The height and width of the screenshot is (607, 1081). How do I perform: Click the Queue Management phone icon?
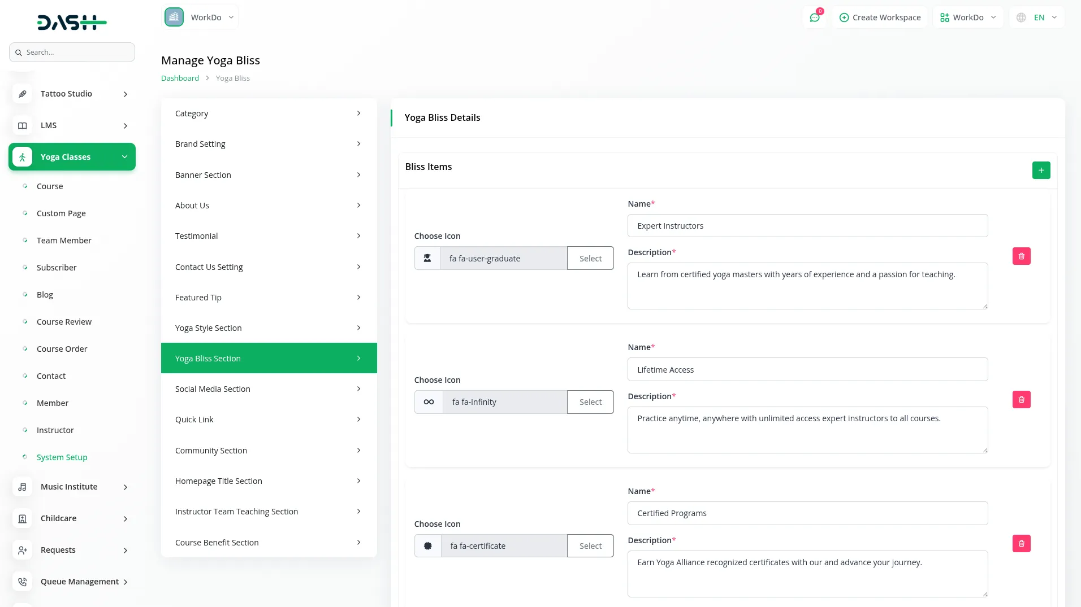click(x=23, y=582)
